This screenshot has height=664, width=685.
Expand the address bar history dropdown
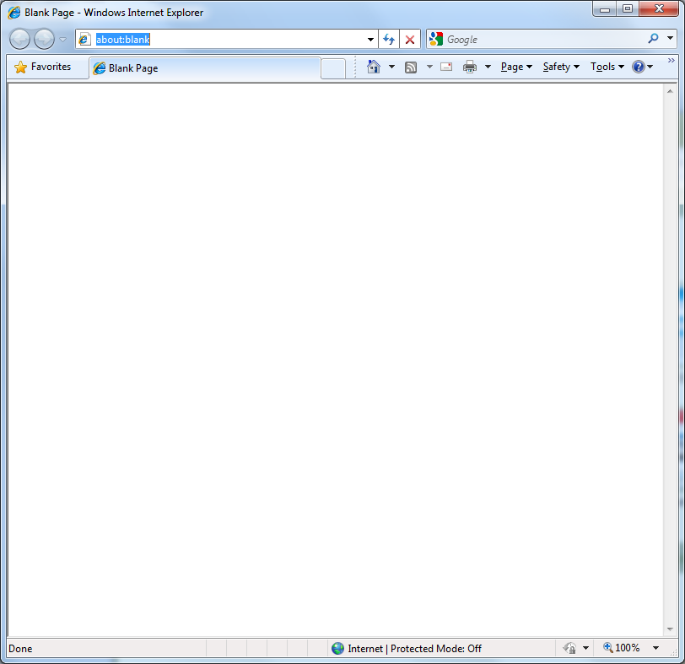[370, 40]
